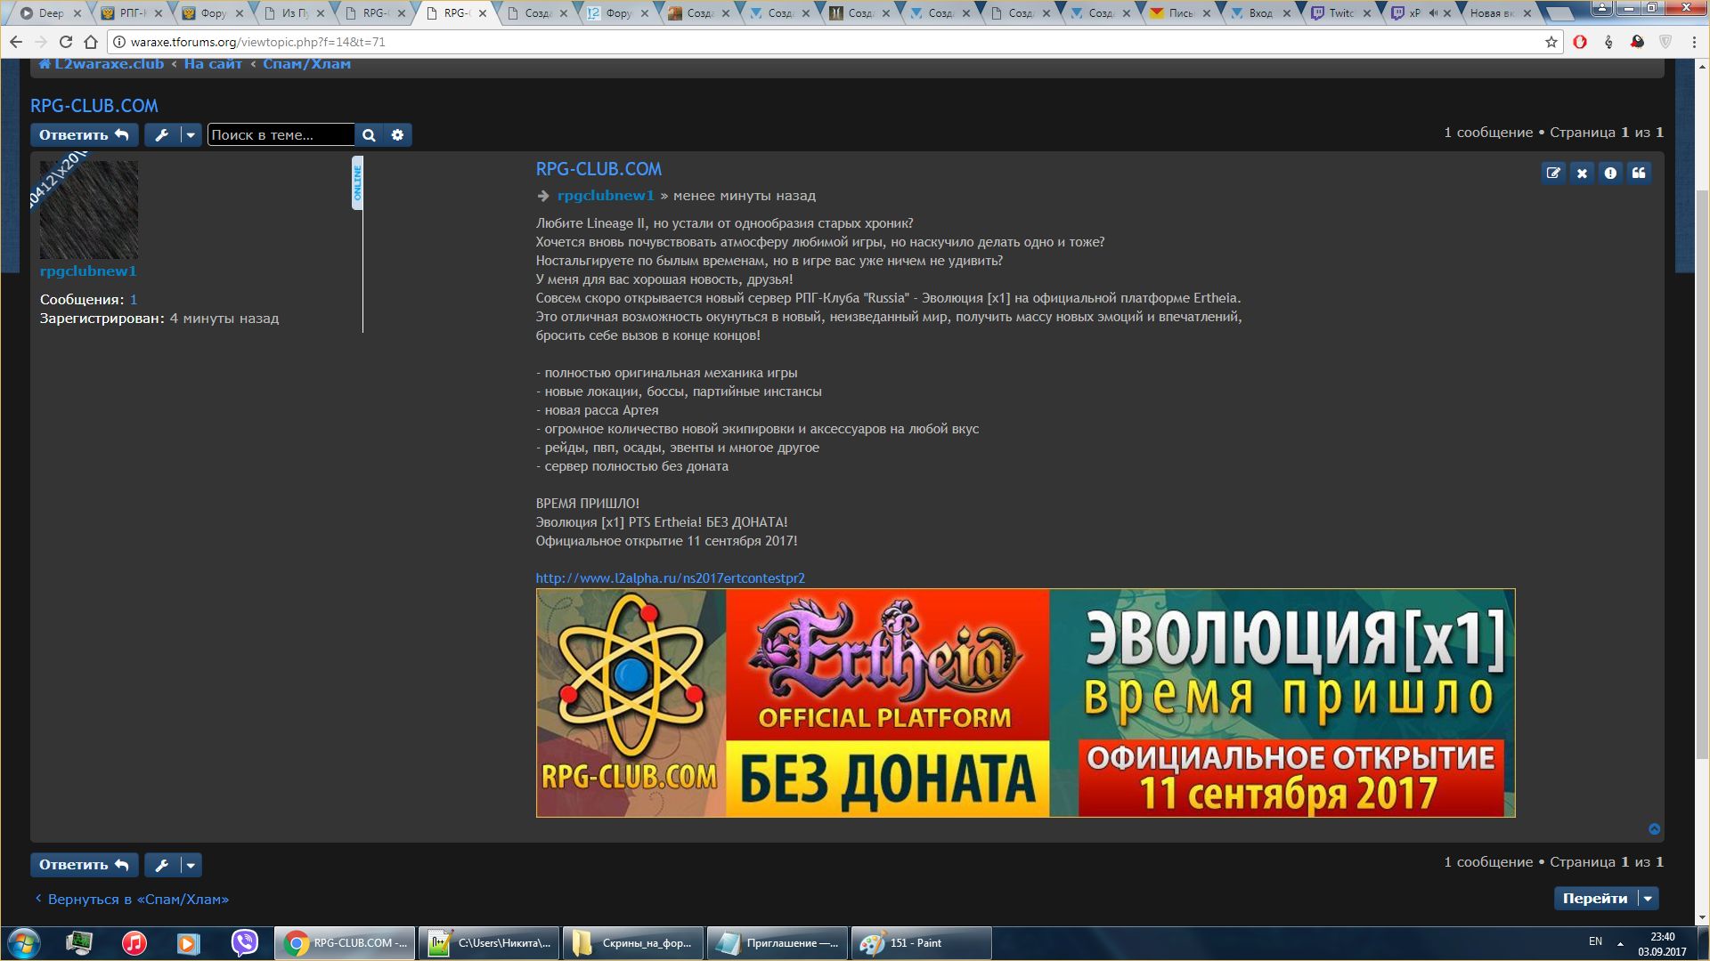
Task: Expand the Перейти jump dropdown arrow
Action: tap(1648, 899)
